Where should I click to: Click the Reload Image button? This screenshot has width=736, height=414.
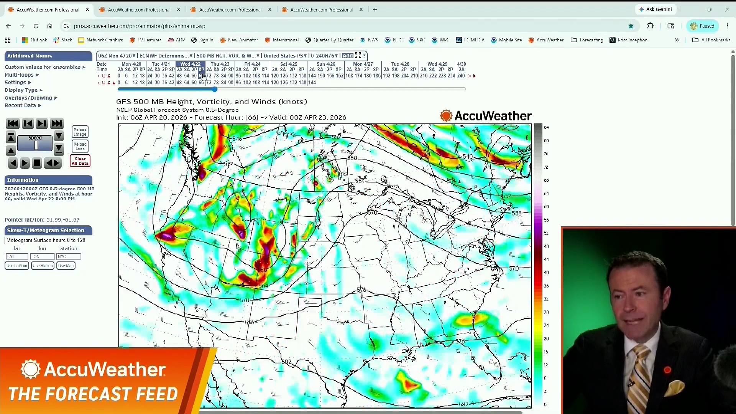80,132
